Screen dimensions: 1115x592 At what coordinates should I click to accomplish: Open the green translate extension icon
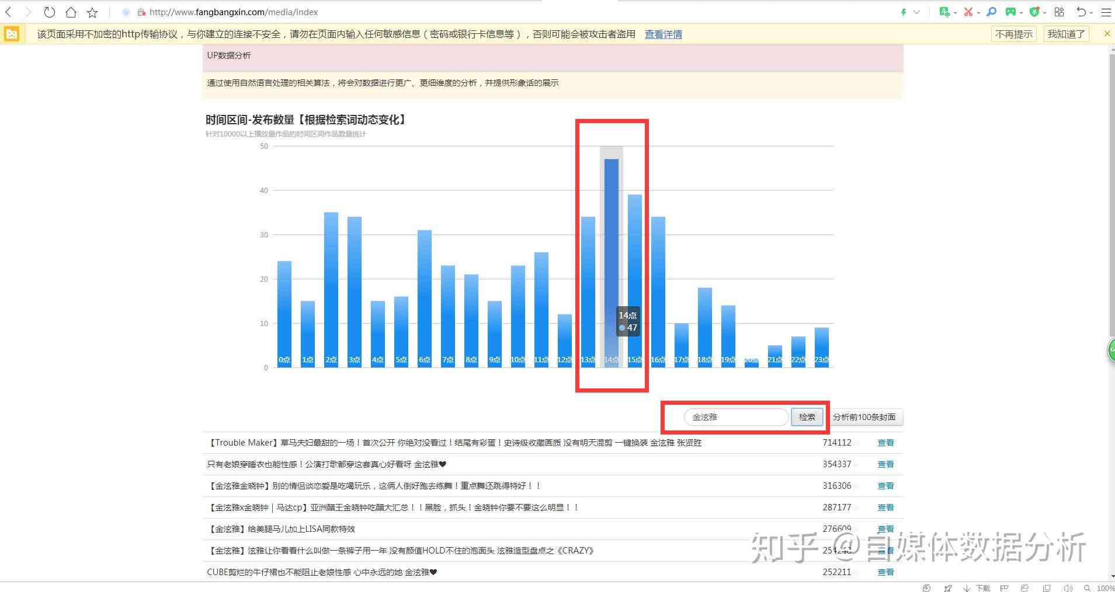click(x=944, y=12)
